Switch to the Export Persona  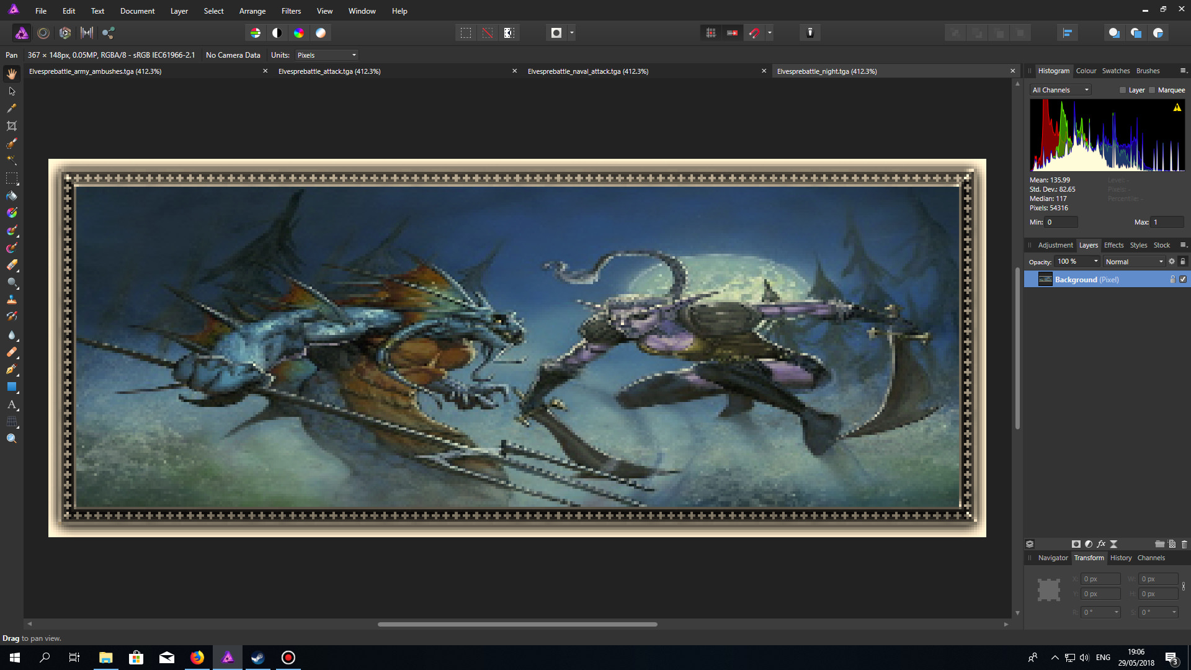[x=109, y=33]
